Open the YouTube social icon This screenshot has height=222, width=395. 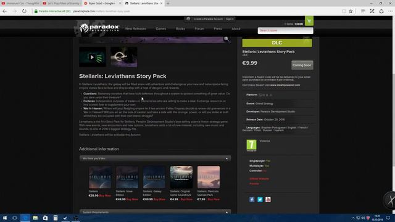268,199
